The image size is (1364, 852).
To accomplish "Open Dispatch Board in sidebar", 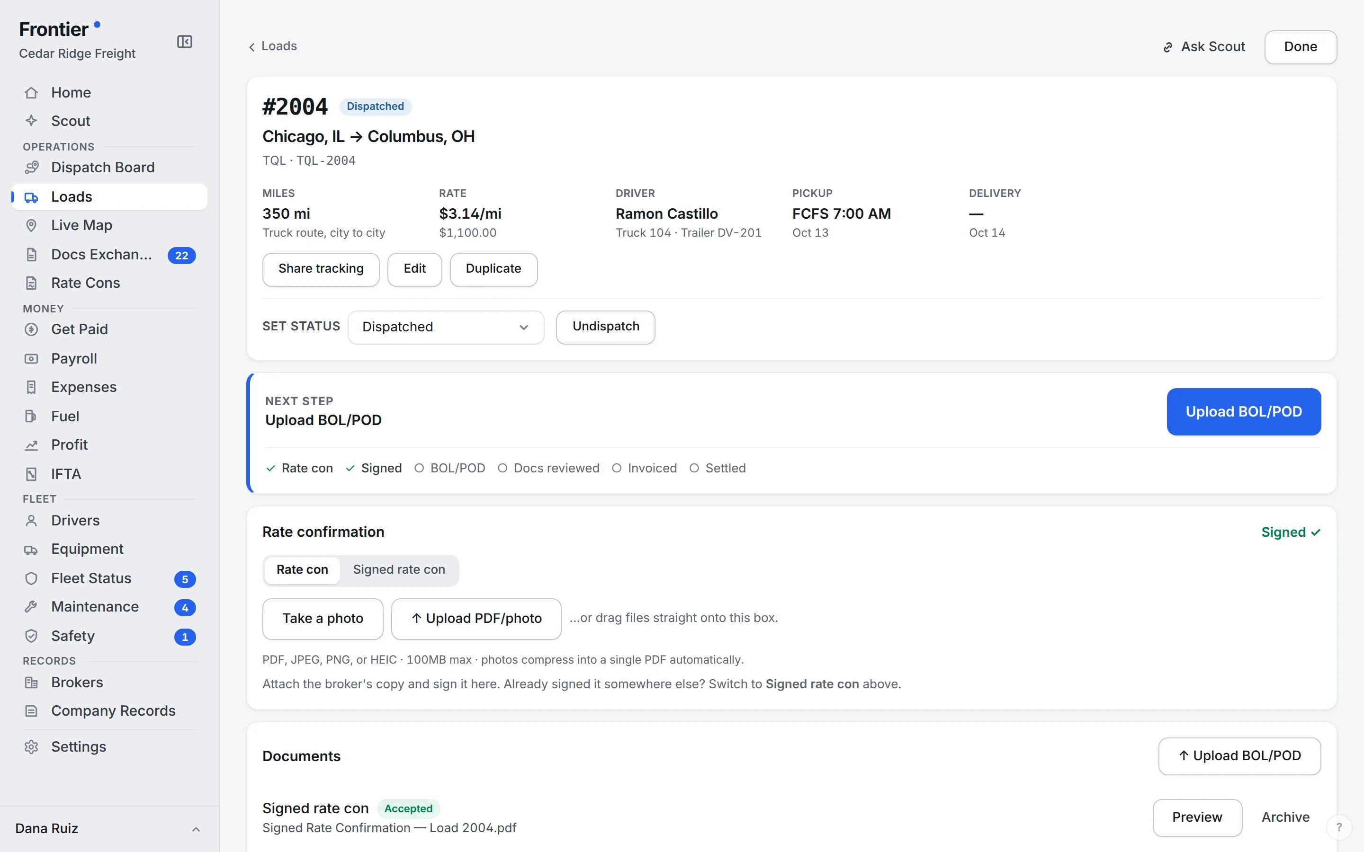I will point(109,168).
